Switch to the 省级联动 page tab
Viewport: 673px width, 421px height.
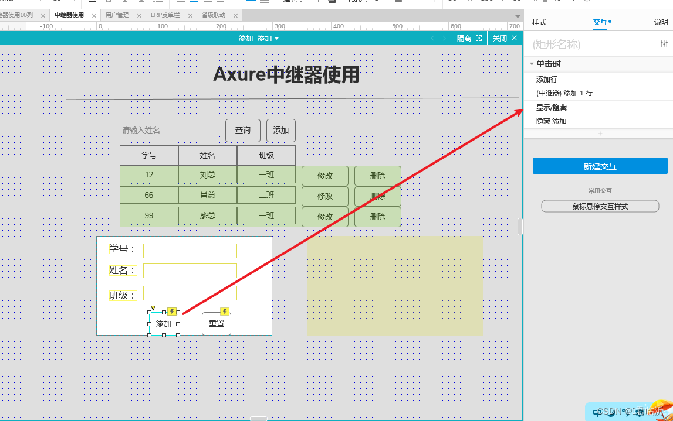click(x=214, y=15)
